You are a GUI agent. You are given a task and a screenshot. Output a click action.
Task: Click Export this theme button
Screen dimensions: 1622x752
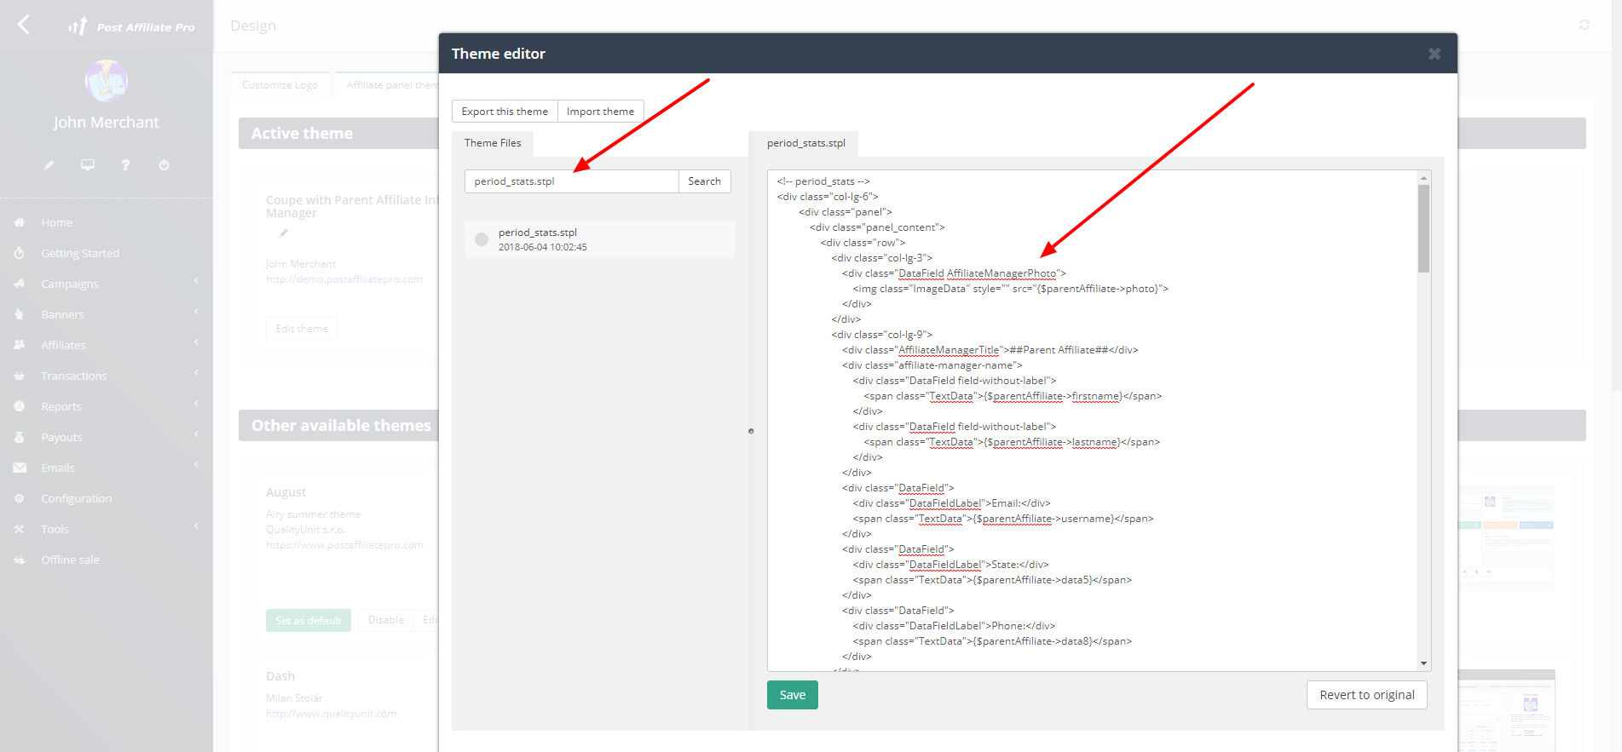click(x=505, y=112)
